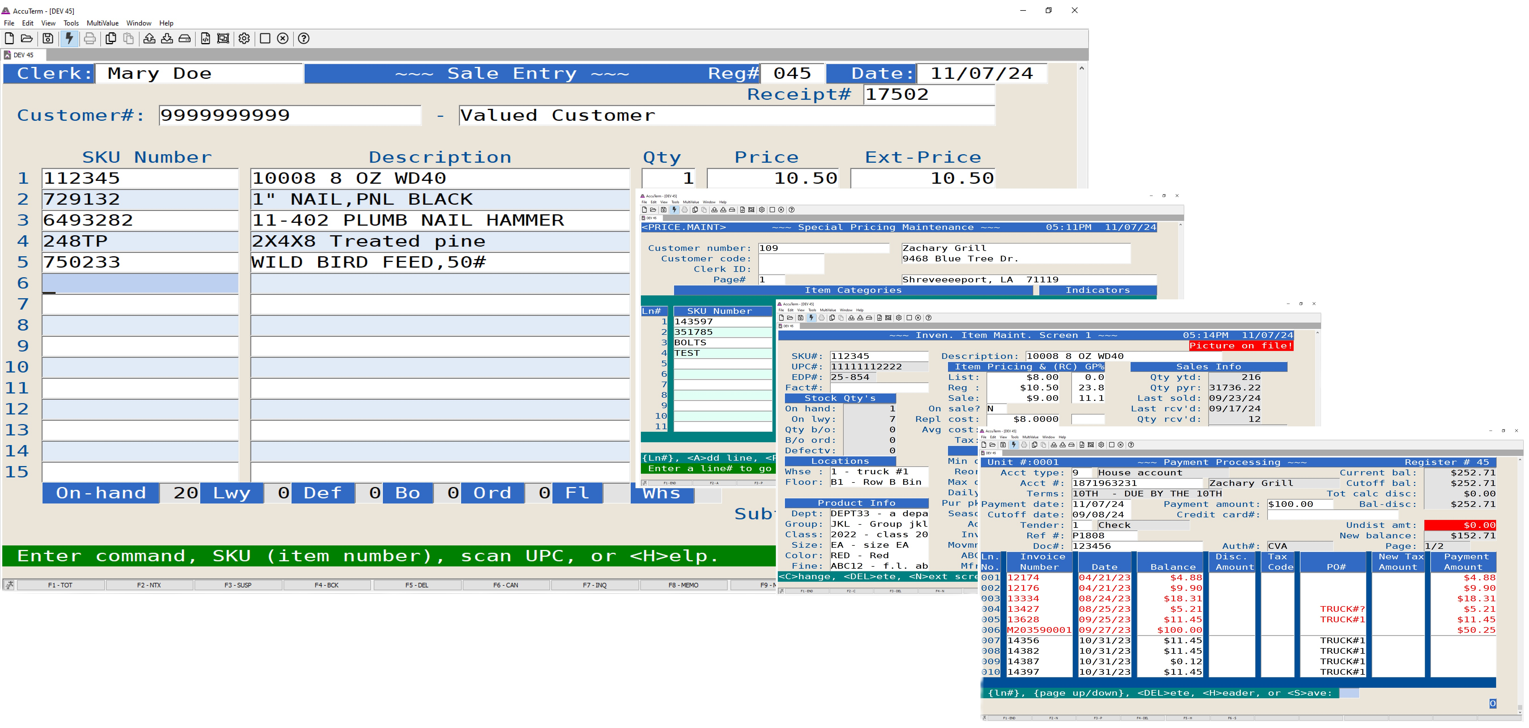The height and width of the screenshot is (728, 1529).
Task: Click the empty SKU Number field on line 6
Action: click(140, 283)
